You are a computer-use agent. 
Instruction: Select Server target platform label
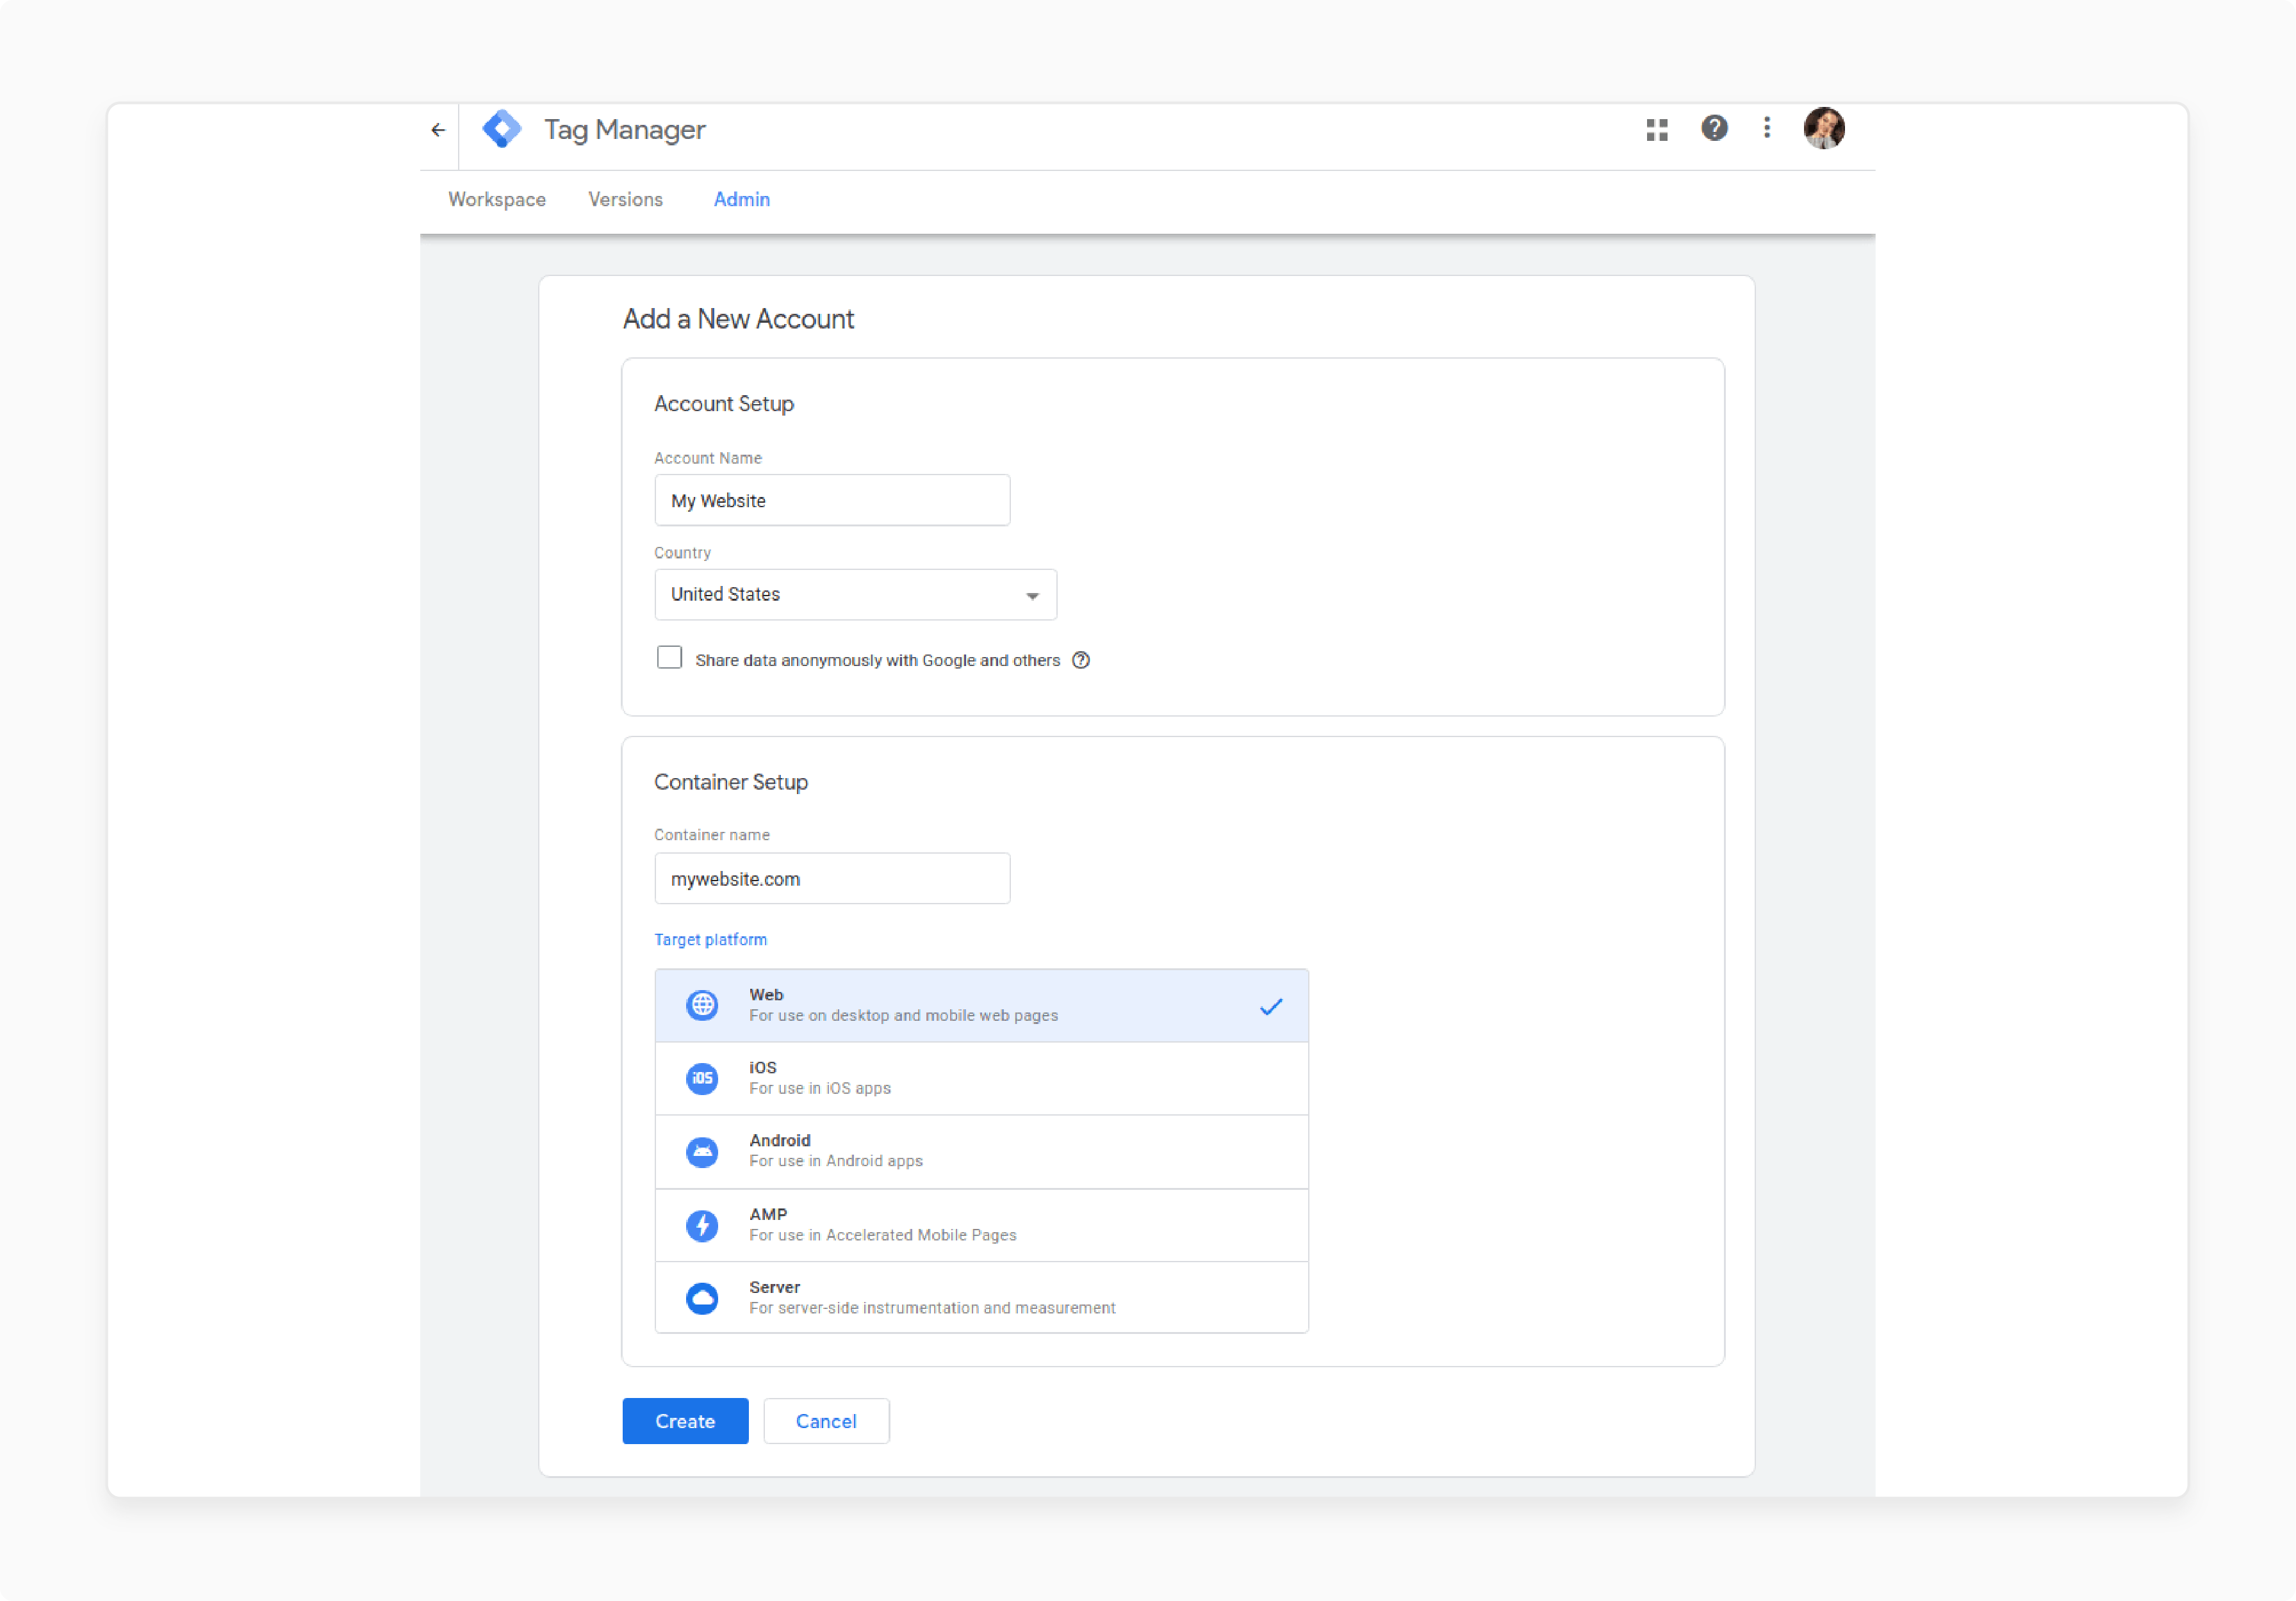click(x=774, y=1287)
